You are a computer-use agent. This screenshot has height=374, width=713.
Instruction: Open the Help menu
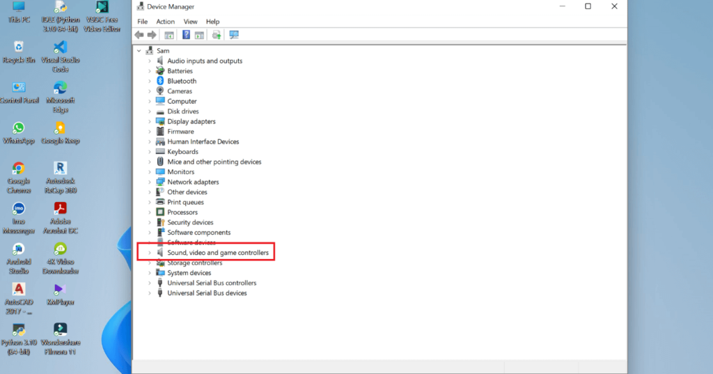(212, 22)
